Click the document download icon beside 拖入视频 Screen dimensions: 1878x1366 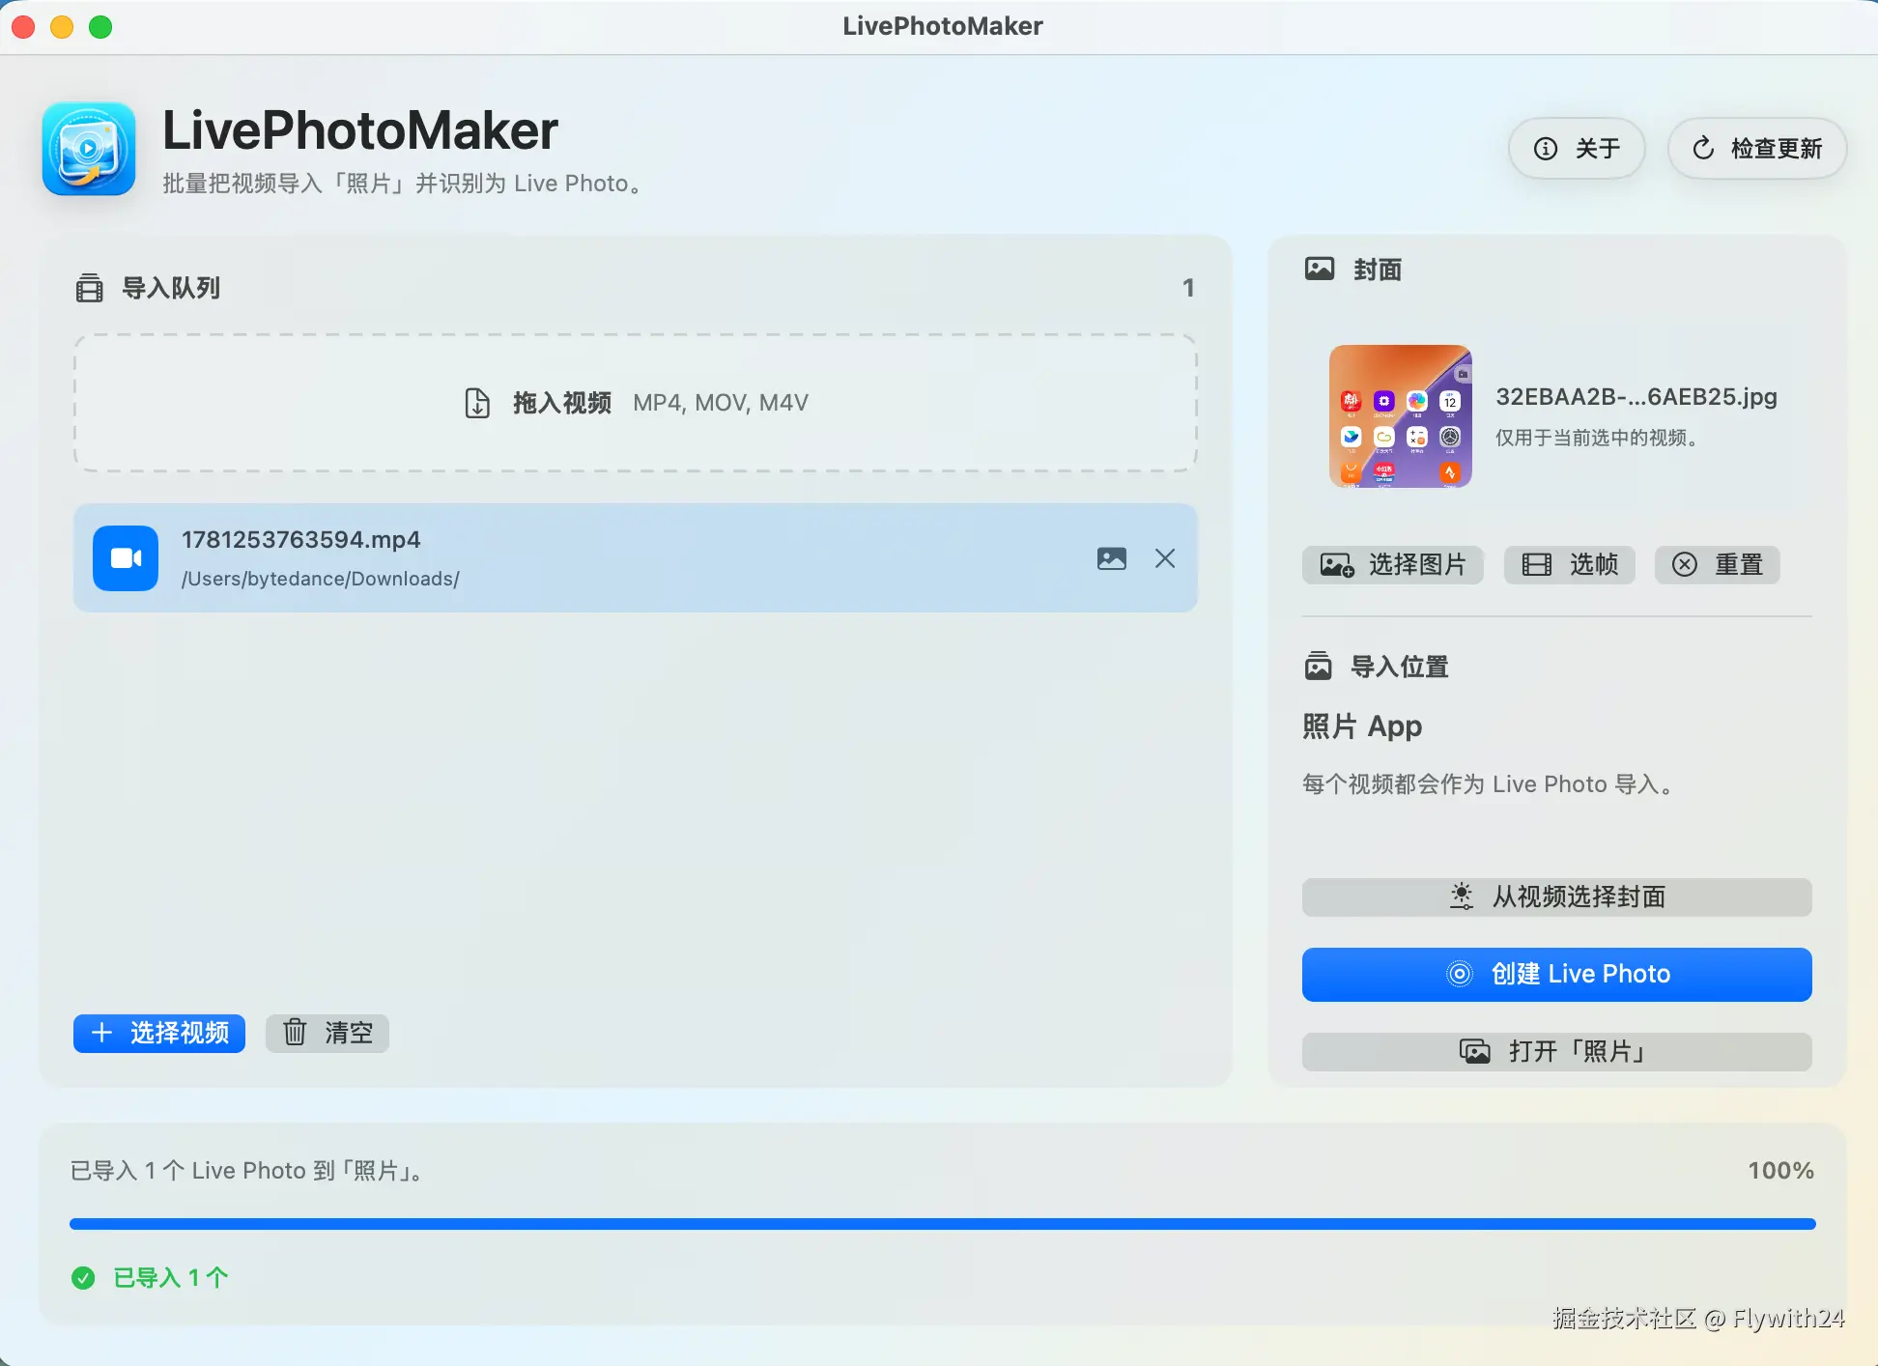477,403
